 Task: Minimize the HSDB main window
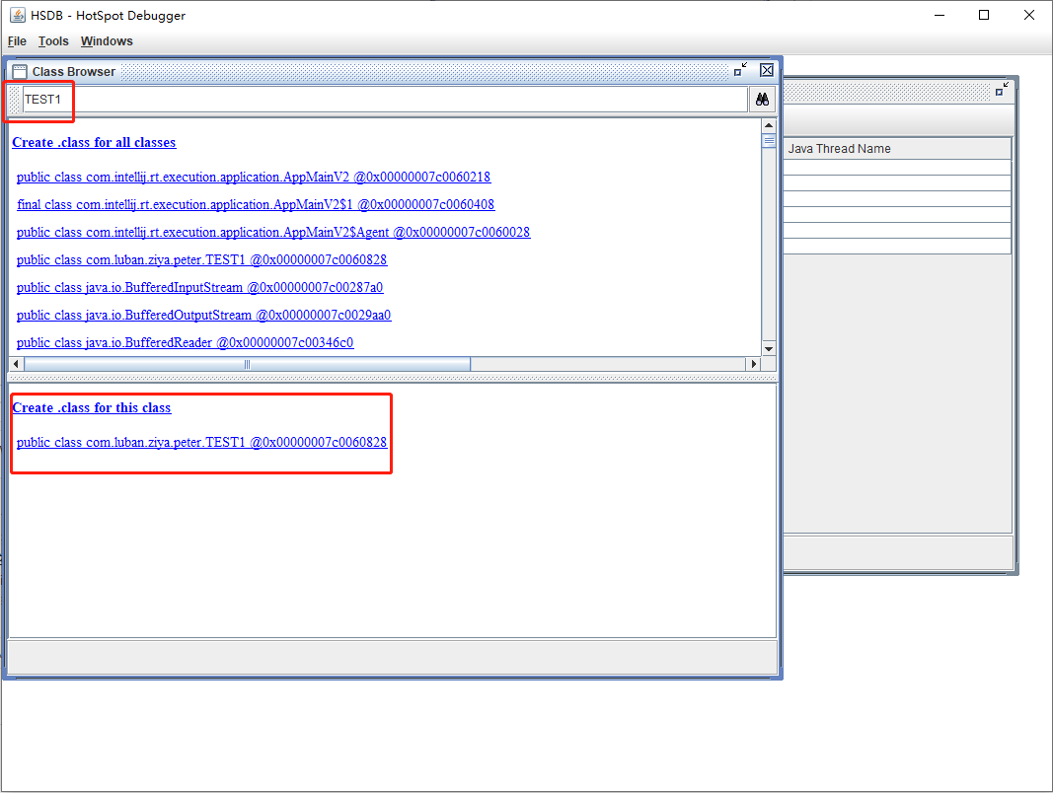940,15
